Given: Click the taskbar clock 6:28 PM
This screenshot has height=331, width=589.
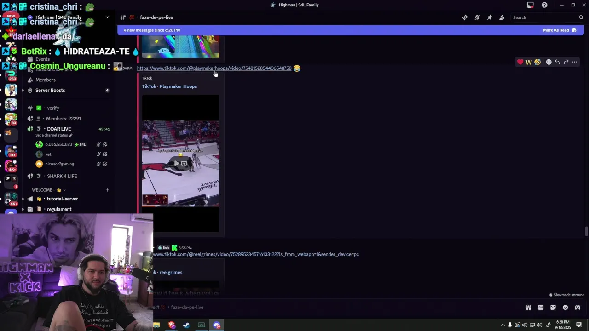Looking at the screenshot, I should [x=563, y=325].
